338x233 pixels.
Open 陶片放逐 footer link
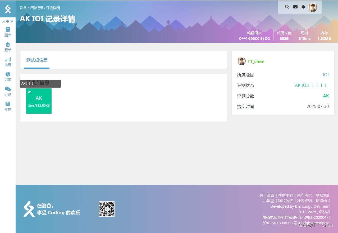[x=286, y=201]
